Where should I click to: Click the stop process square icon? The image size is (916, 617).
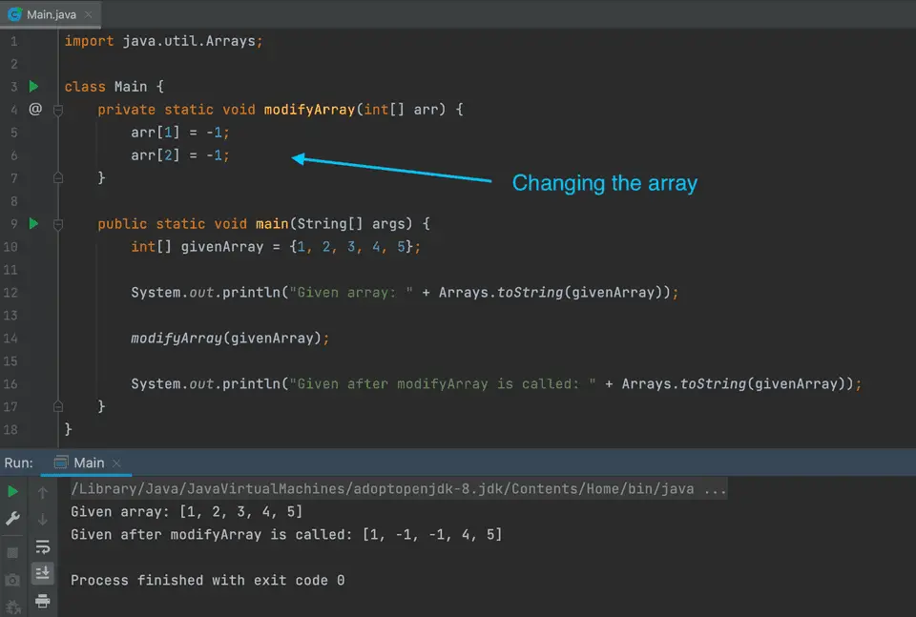point(12,552)
